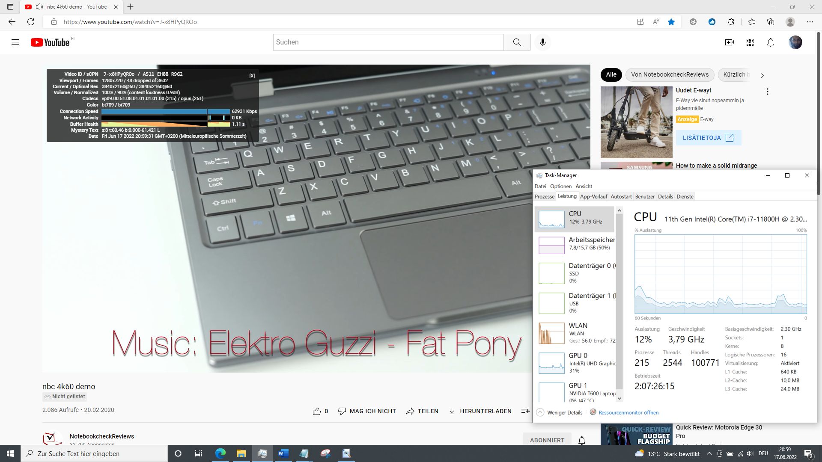
Task: Open the Read aloud icon in address bar
Action: (656, 22)
